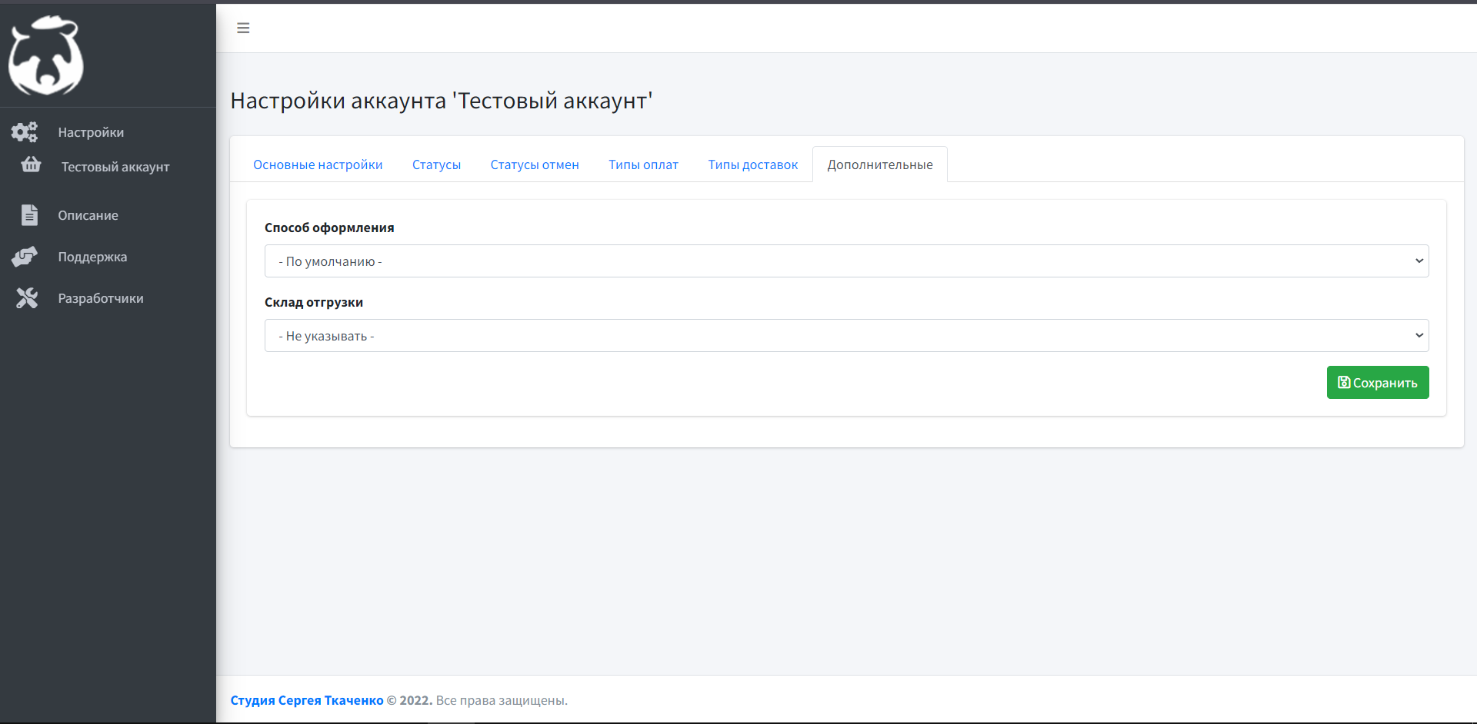Image resolution: width=1477 pixels, height=724 pixels.
Task: Switch to Типы доставок tab
Action: click(753, 164)
